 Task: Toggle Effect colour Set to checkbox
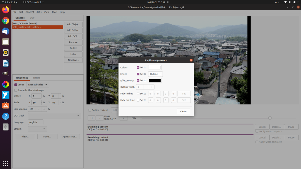138,80
